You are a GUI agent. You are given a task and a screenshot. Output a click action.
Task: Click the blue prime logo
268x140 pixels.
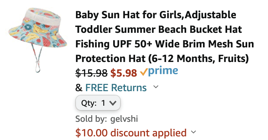point(163,71)
